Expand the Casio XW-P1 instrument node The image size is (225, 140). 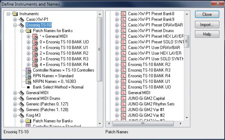click(15, 19)
